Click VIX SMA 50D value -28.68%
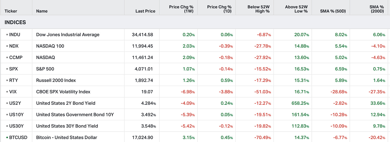 (x=339, y=92)
